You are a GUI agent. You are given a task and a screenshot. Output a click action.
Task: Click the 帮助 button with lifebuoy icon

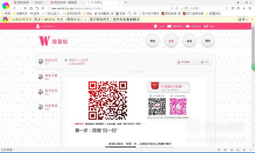[206, 62]
